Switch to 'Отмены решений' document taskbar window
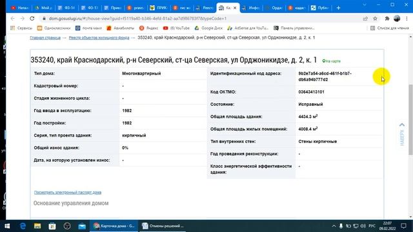 click(163, 226)
